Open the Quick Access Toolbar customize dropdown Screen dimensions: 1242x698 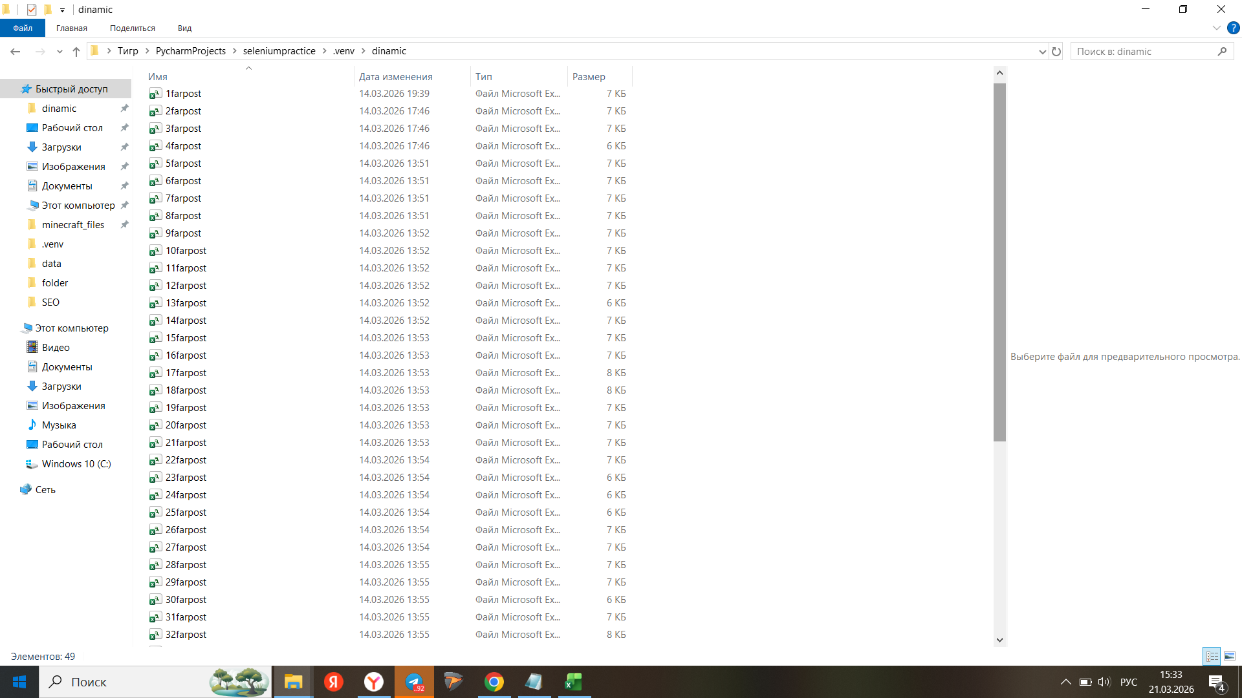click(62, 10)
